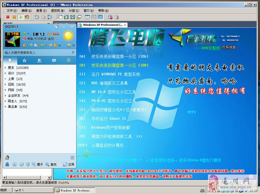
Task: Click the QQ message box icon showing 38
Action: 69,45
